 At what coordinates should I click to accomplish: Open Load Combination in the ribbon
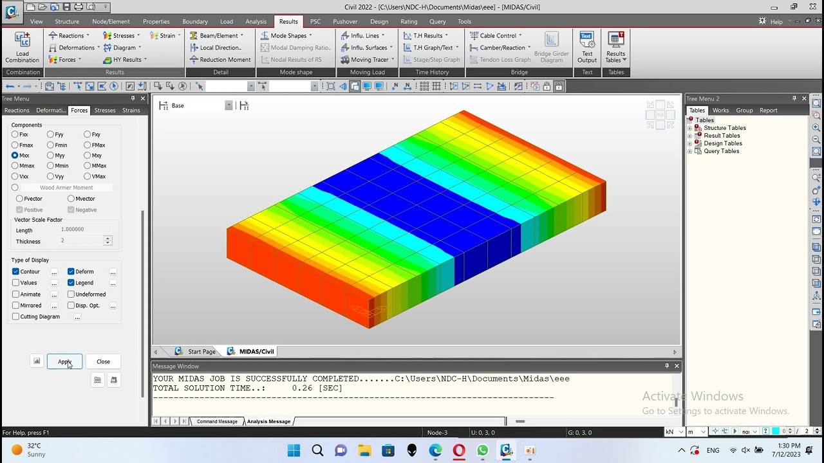point(23,48)
